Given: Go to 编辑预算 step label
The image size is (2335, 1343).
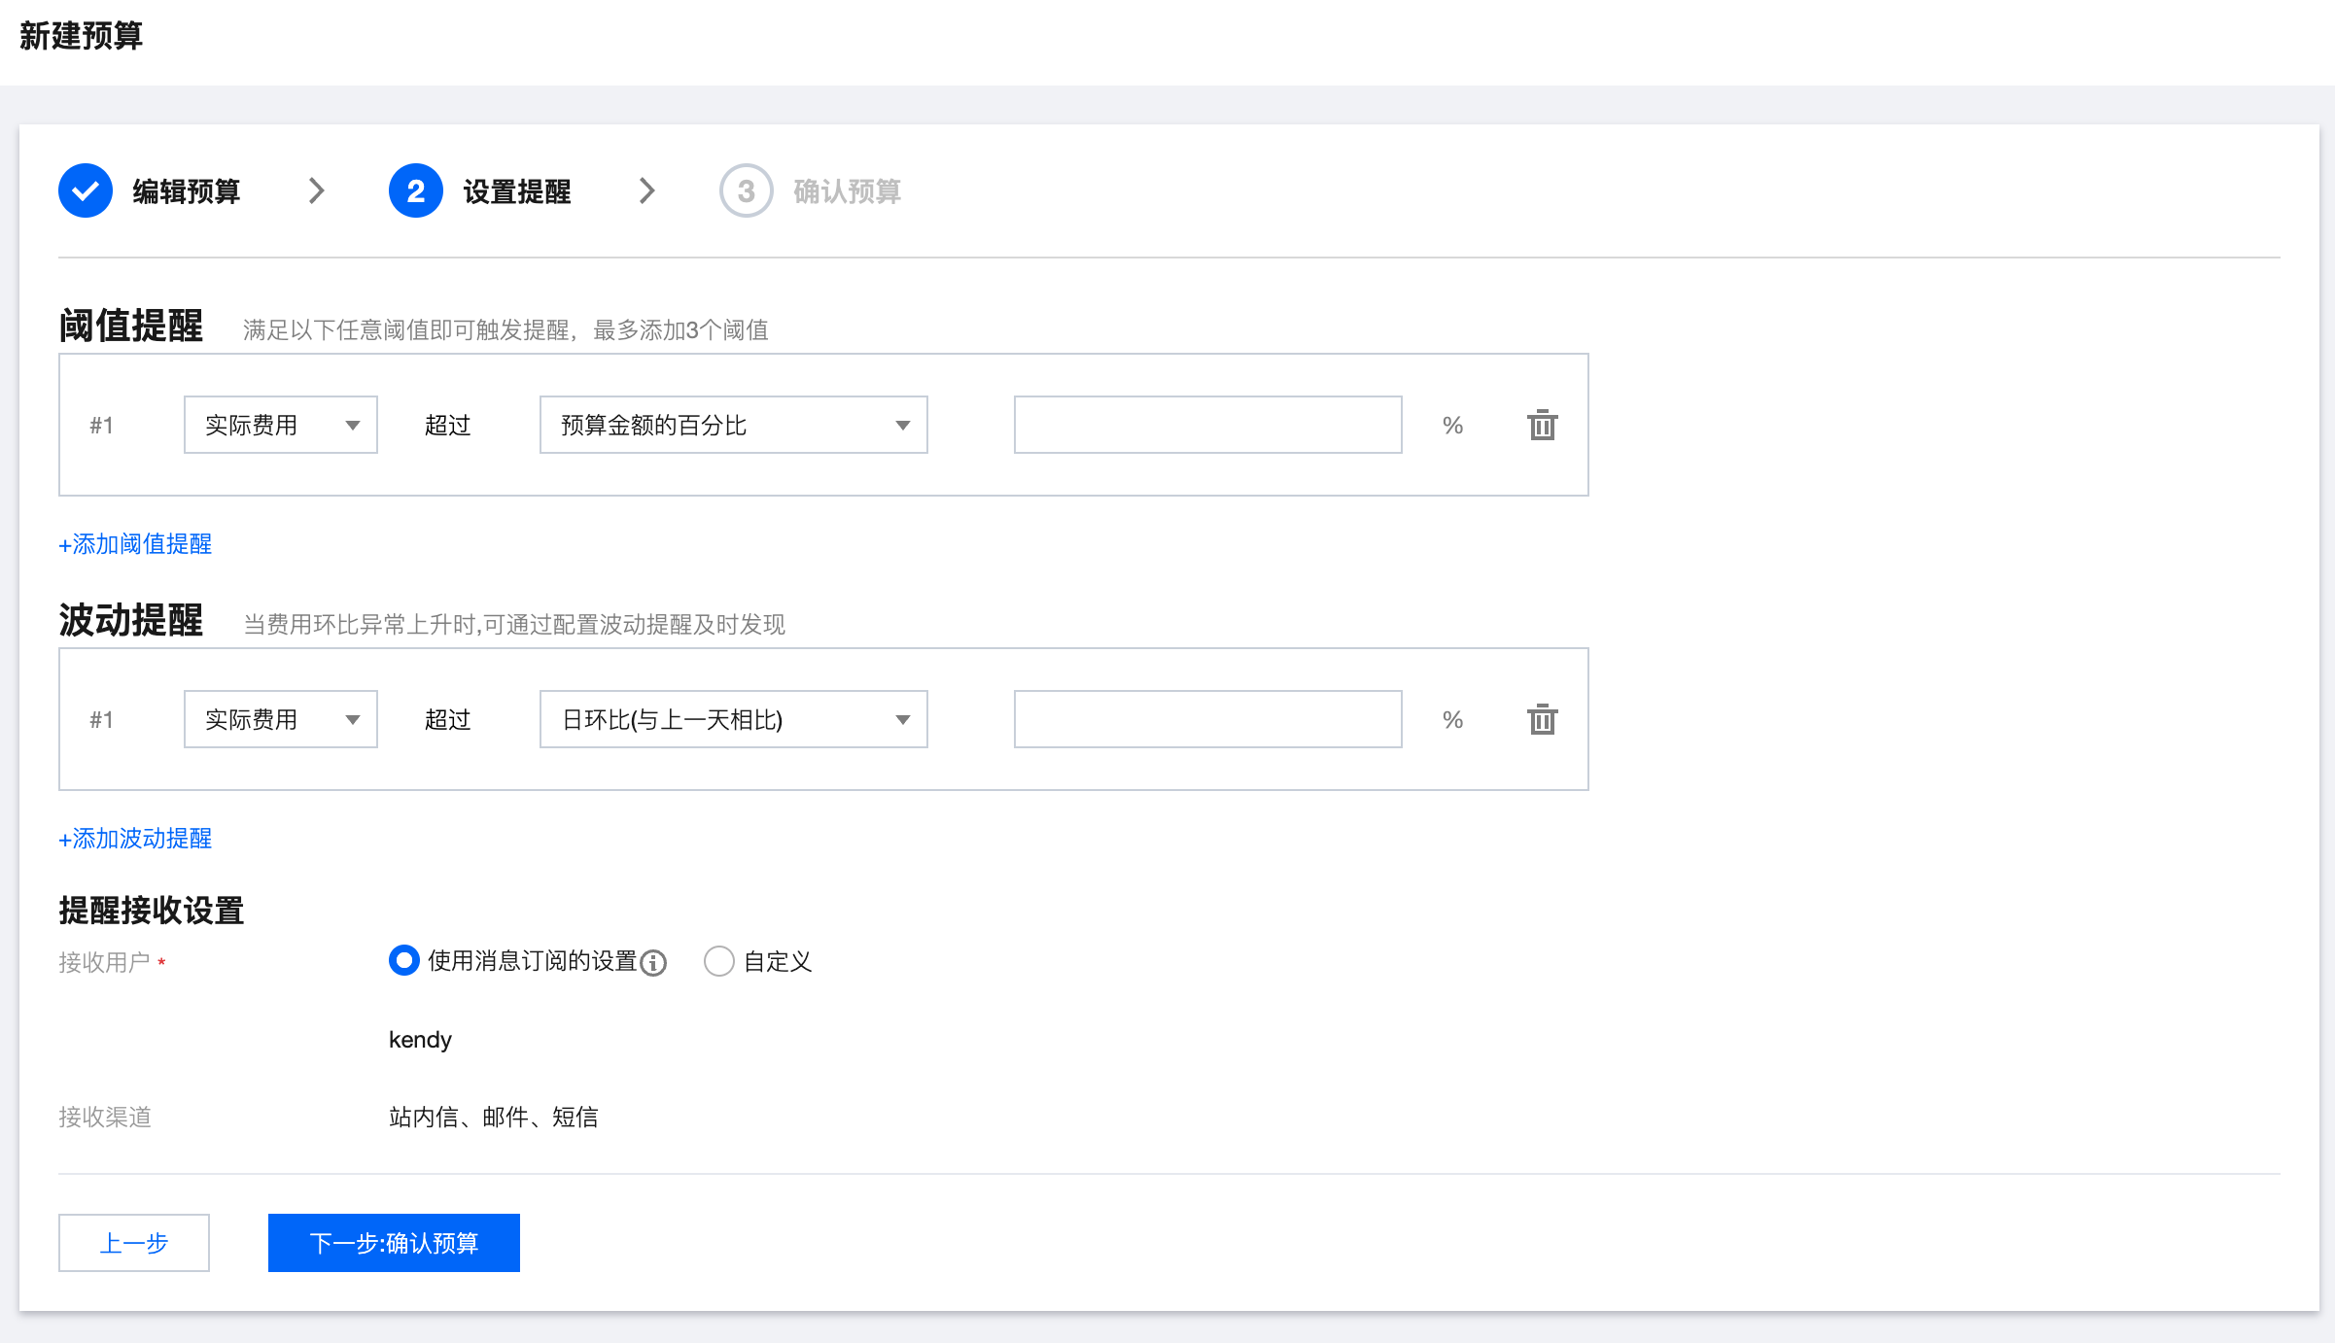Looking at the screenshot, I should coord(186,191).
